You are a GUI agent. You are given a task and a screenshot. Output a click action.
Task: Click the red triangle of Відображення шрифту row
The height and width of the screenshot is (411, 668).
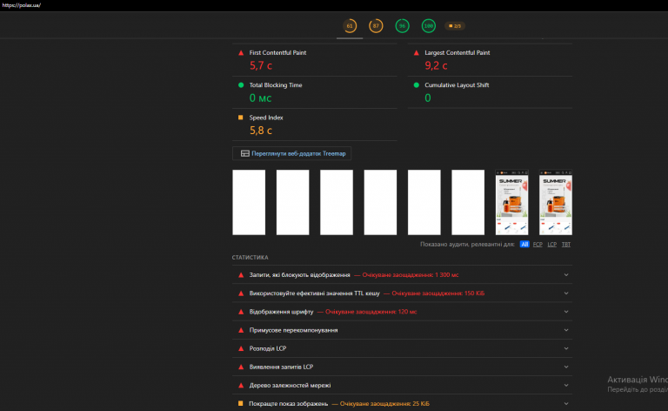(241, 312)
